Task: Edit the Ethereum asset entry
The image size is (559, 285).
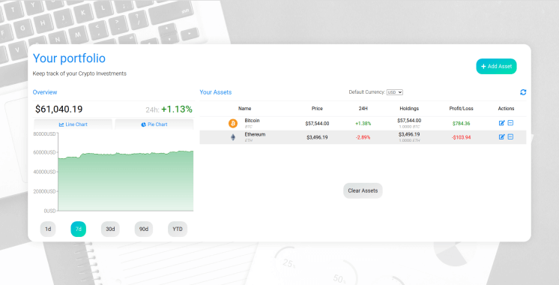Action: coord(501,137)
